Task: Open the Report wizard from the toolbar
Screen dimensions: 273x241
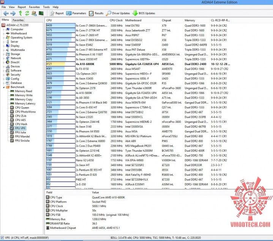Action: coord(57,13)
